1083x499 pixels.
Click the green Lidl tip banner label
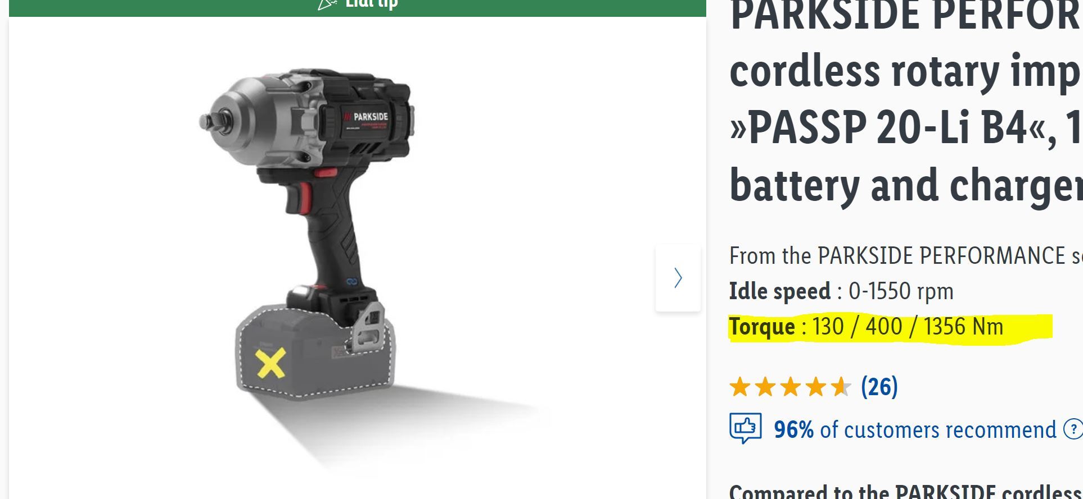coord(372,4)
